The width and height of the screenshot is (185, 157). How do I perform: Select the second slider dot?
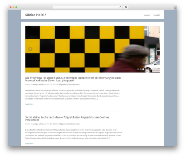141,69
